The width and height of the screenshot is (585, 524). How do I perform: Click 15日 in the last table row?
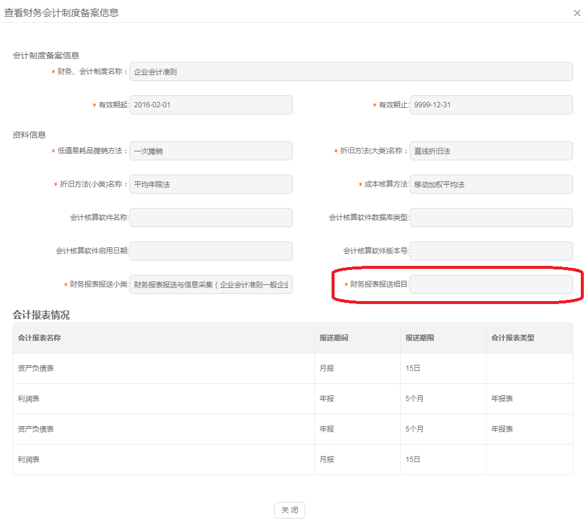click(413, 460)
